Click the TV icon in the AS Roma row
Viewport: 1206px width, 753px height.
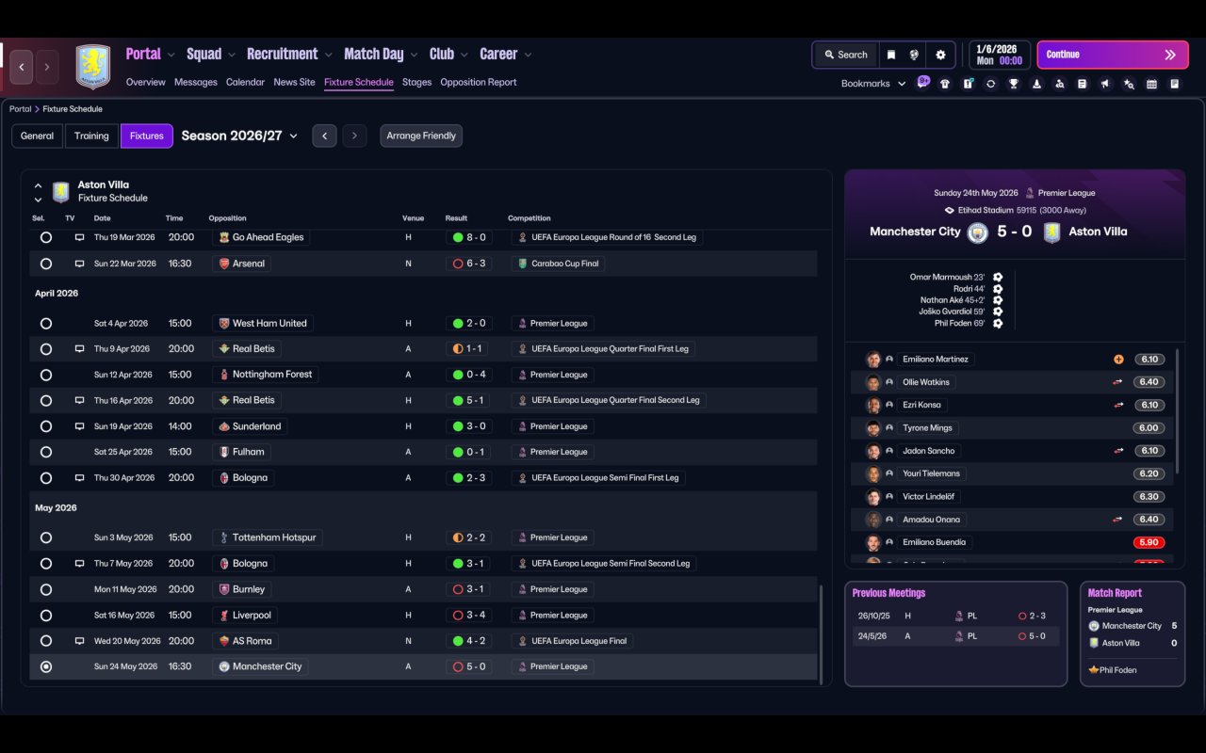80,641
